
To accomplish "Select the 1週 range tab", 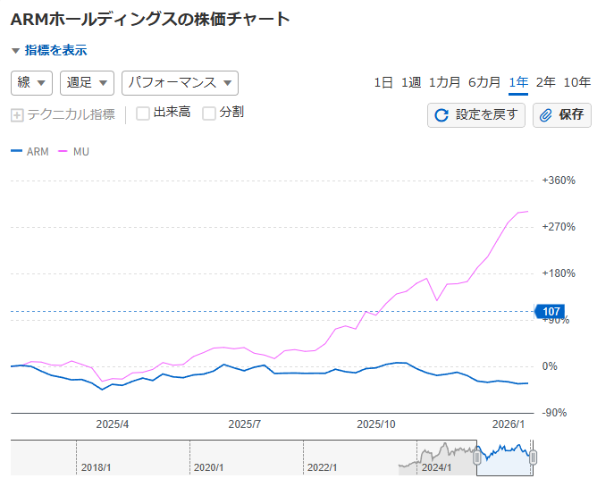I will coord(411,82).
